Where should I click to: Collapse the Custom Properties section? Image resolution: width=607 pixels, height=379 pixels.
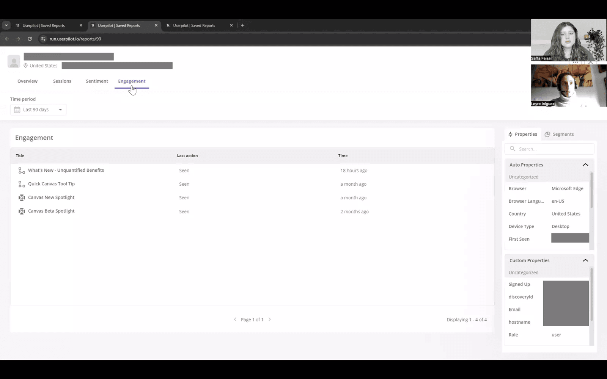coord(585,260)
